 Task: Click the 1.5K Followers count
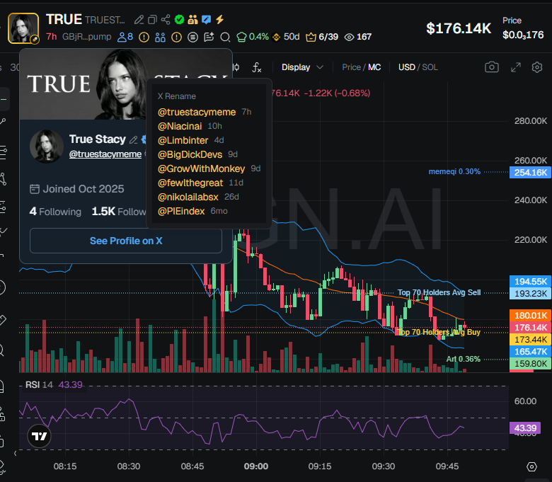[x=119, y=211]
